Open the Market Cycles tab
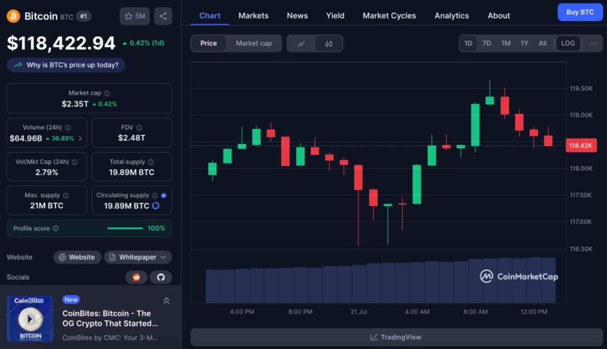 point(389,16)
